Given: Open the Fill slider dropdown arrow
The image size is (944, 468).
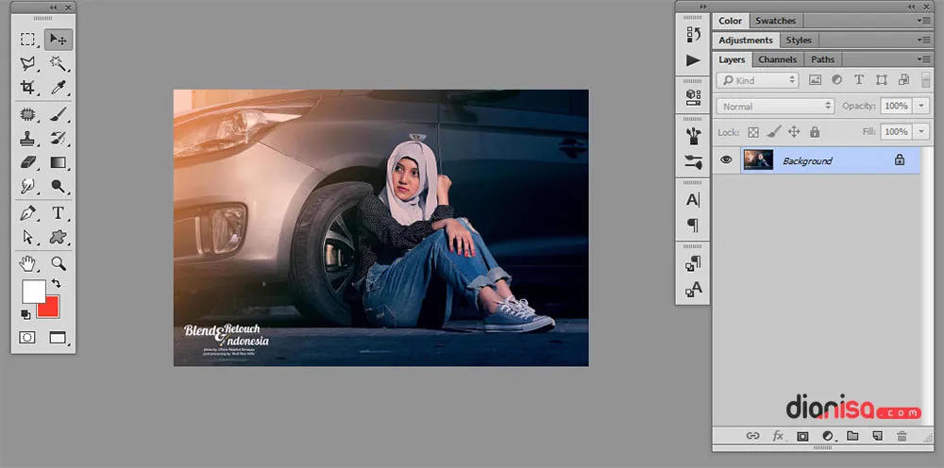Looking at the screenshot, I should pos(921,132).
